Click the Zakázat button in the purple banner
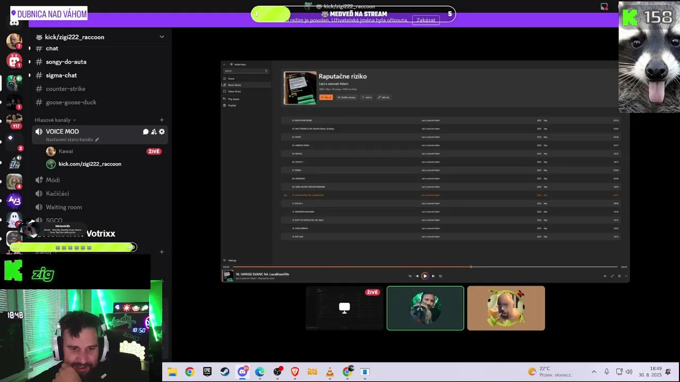 (x=426, y=20)
